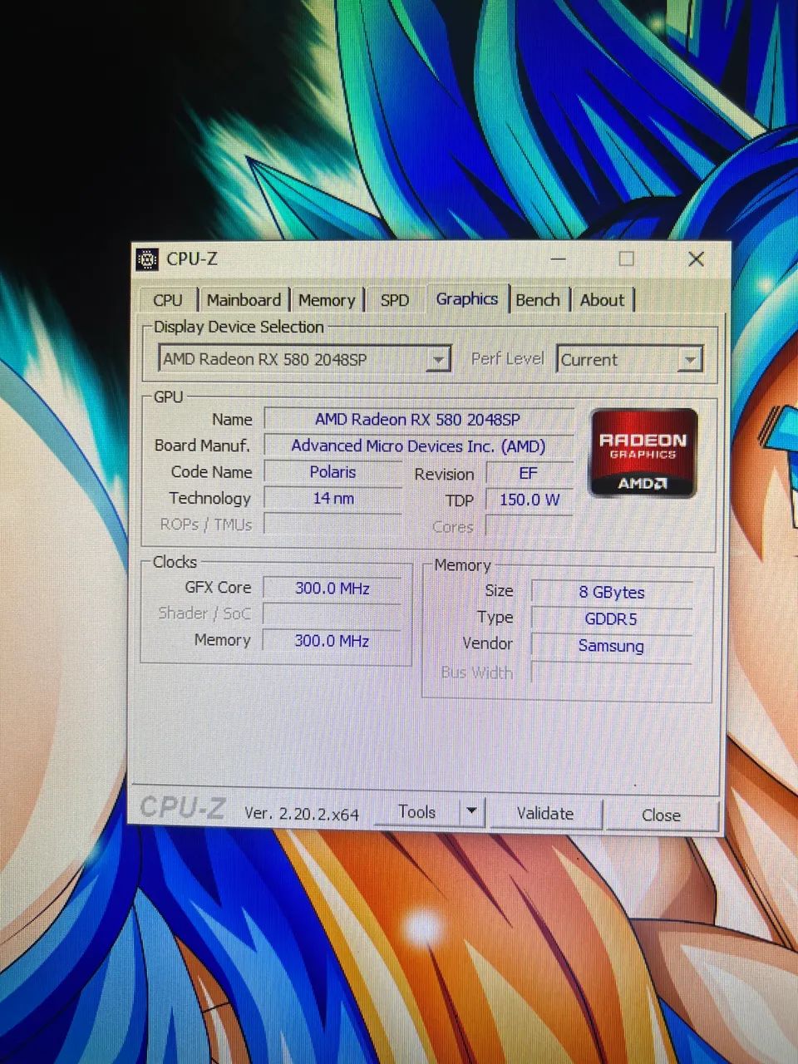This screenshot has width=798, height=1064.
Task: Close CPU-Z with the title bar X
Action: (x=697, y=259)
